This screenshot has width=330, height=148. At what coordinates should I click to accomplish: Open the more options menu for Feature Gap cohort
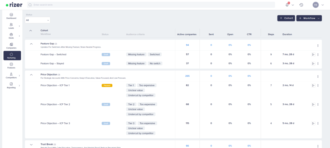point(318,46)
